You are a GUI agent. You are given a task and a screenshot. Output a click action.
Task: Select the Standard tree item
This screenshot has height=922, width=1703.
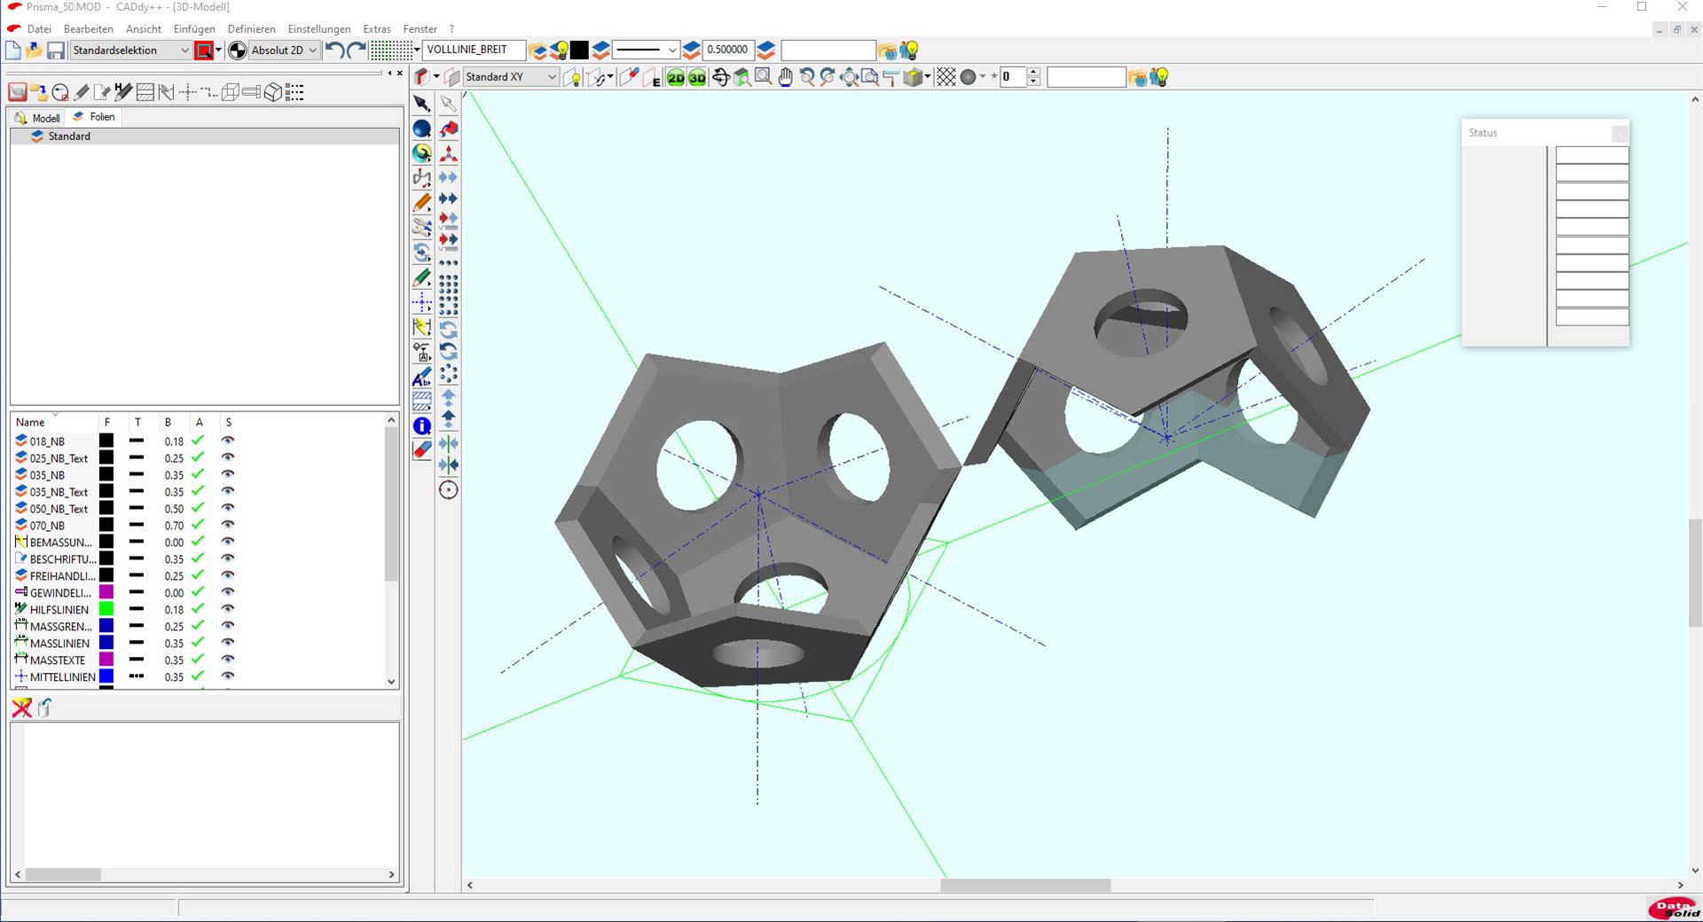coord(69,137)
